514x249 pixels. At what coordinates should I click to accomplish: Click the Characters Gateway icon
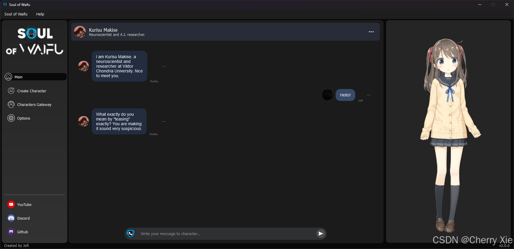coord(11,104)
